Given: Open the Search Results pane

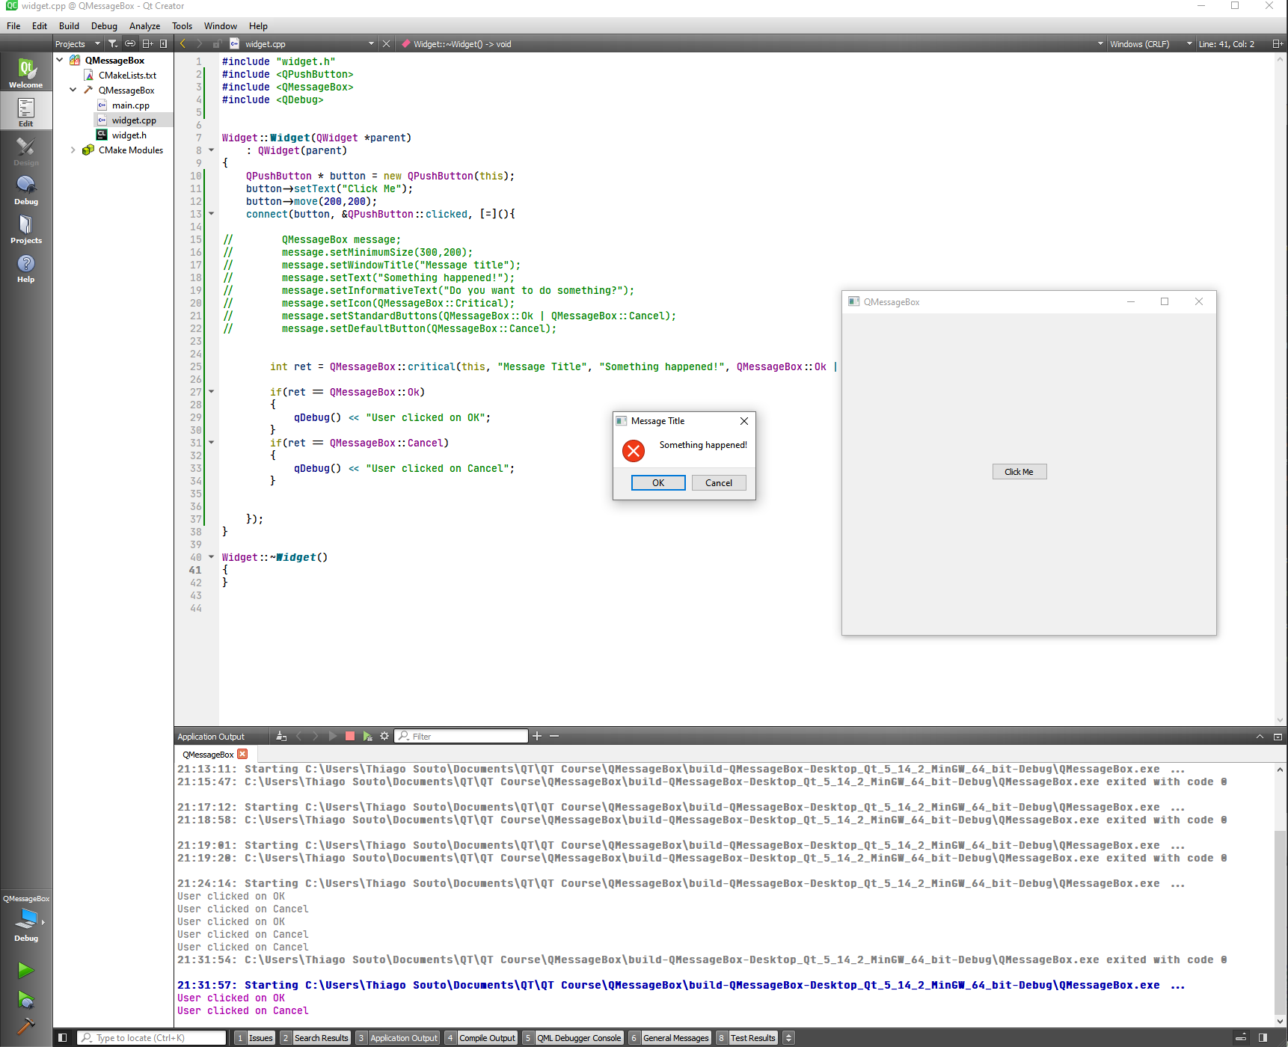Looking at the screenshot, I should (x=315, y=1038).
